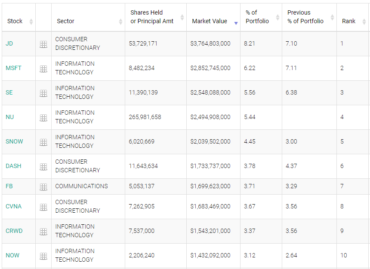Click the grid icon in the NU row
Image resolution: width=370 pixels, height=269 pixels.
(x=43, y=118)
